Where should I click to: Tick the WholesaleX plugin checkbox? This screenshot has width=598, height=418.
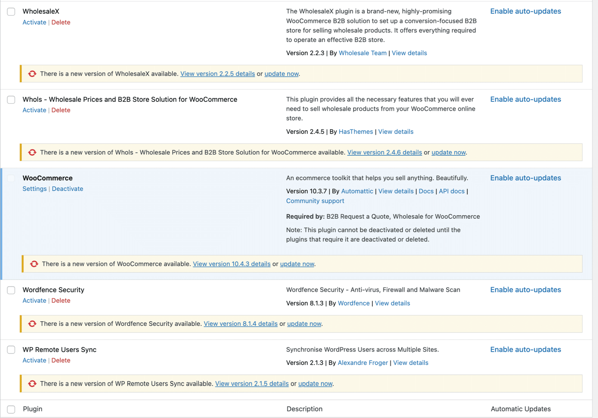click(x=11, y=12)
